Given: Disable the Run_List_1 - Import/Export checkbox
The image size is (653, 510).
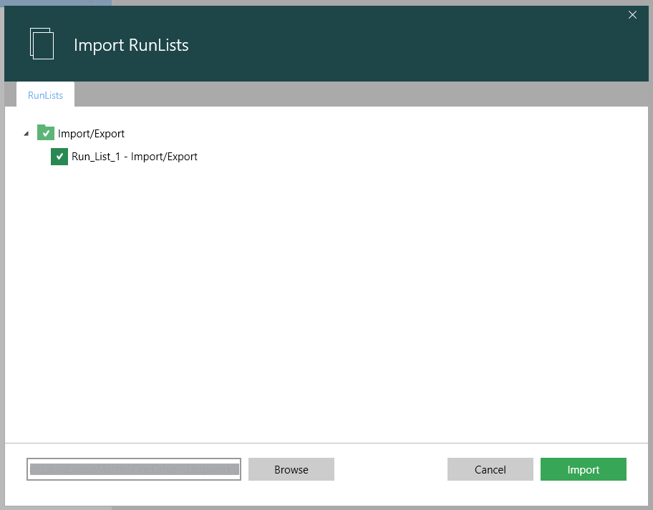Looking at the screenshot, I should [59, 156].
